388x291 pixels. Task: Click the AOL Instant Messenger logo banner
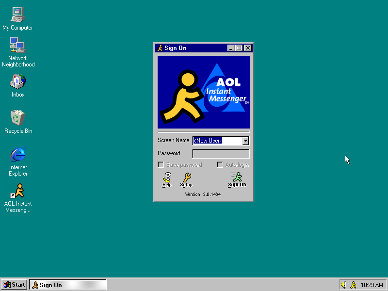coord(204,92)
